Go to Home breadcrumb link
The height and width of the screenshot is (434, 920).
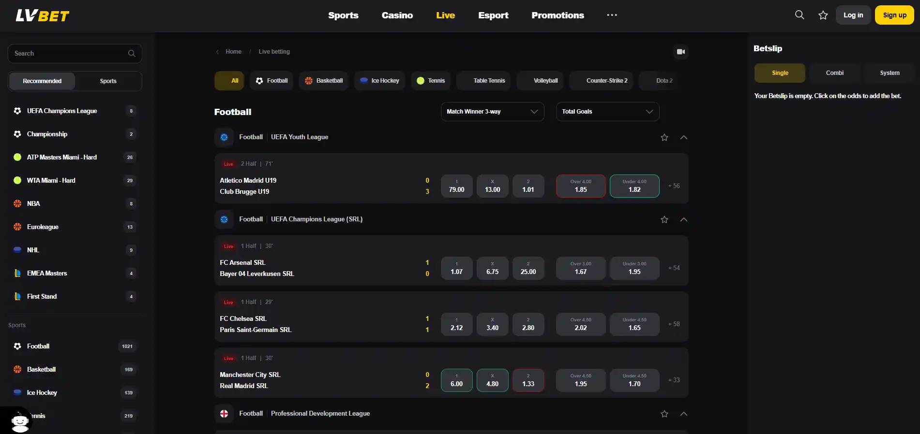tap(233, 52)
